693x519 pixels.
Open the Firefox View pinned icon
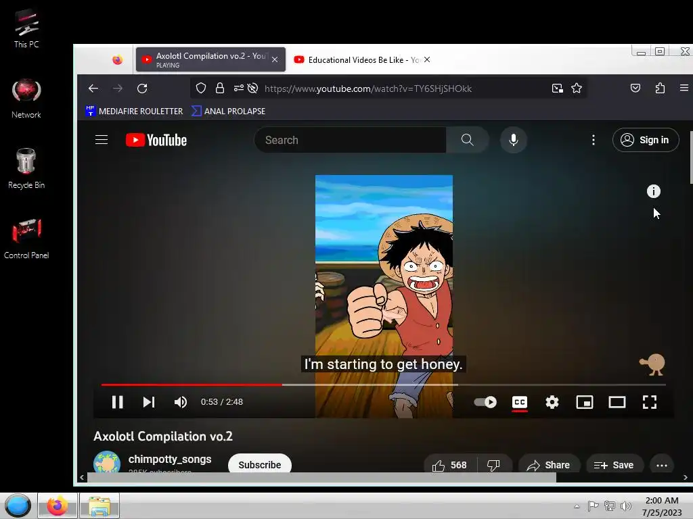coord(117,59)
